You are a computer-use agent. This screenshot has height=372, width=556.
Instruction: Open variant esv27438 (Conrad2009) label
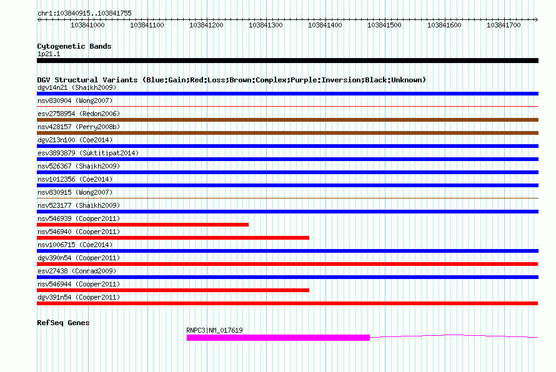click(x=77, y=271)
